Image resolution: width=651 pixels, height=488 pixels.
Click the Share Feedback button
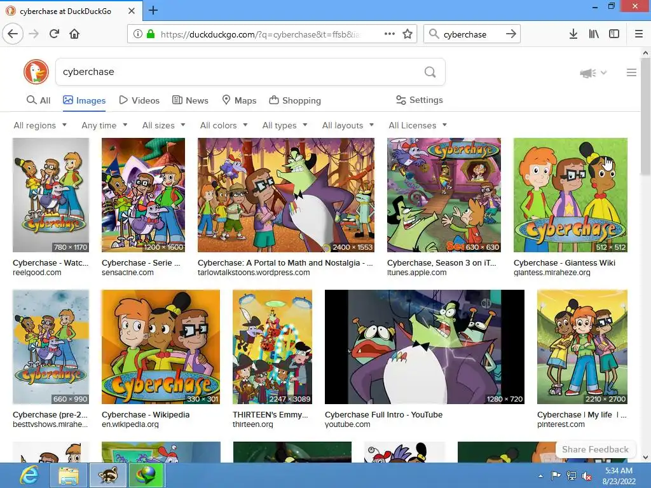click(x=595, y=449)
